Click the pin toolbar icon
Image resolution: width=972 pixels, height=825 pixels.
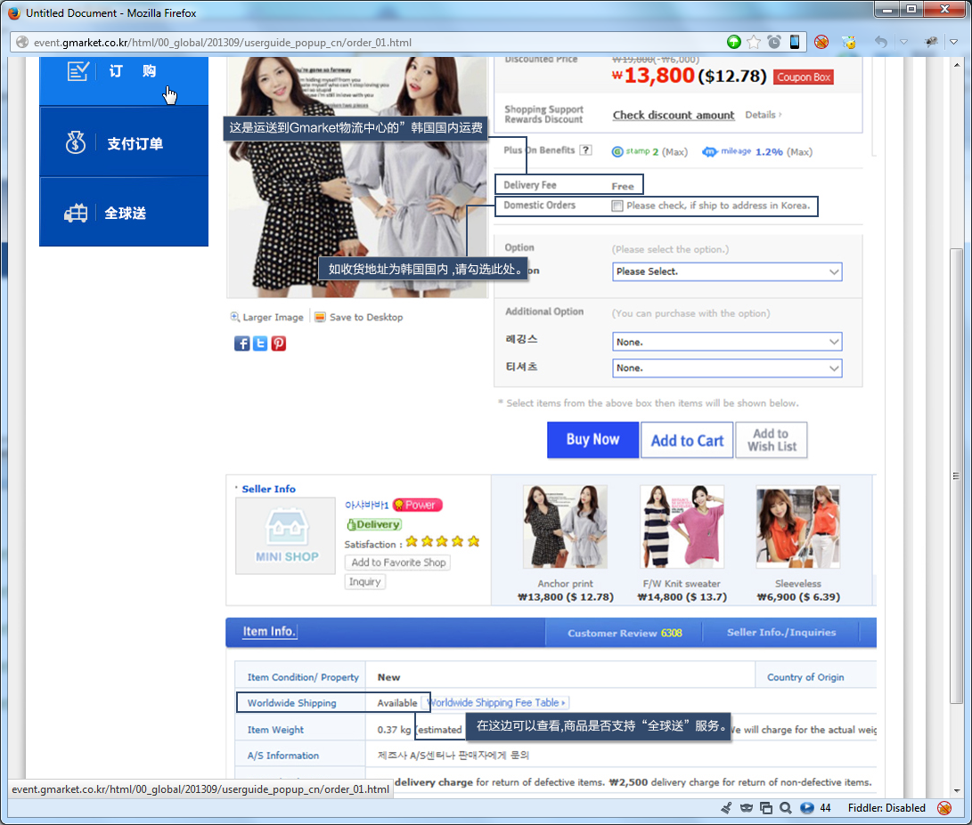[x=930, y=42]
